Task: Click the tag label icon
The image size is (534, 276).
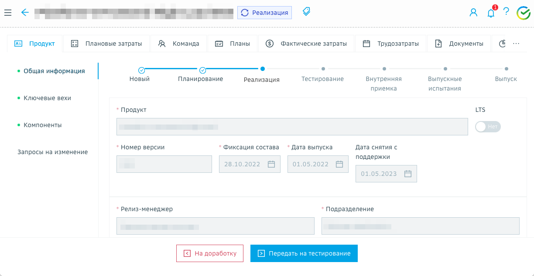Action: click(x=306, y=12)
